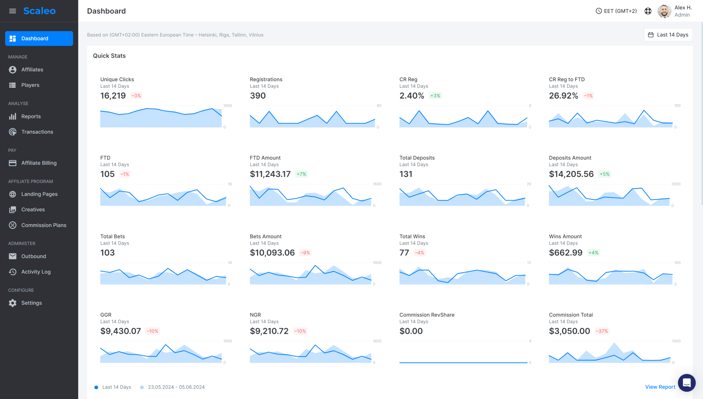Click the admin profile avatar icon
The width and height of the screenshot is (703, 399).
point(665,11)
